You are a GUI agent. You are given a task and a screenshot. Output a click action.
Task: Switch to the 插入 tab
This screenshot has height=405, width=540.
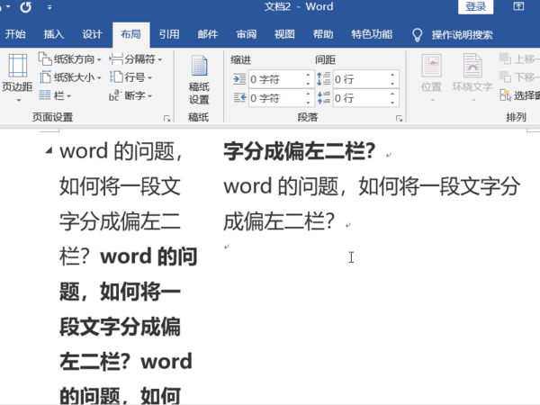tap(54, 35)
